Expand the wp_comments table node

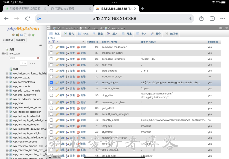(x=7, y=86)
